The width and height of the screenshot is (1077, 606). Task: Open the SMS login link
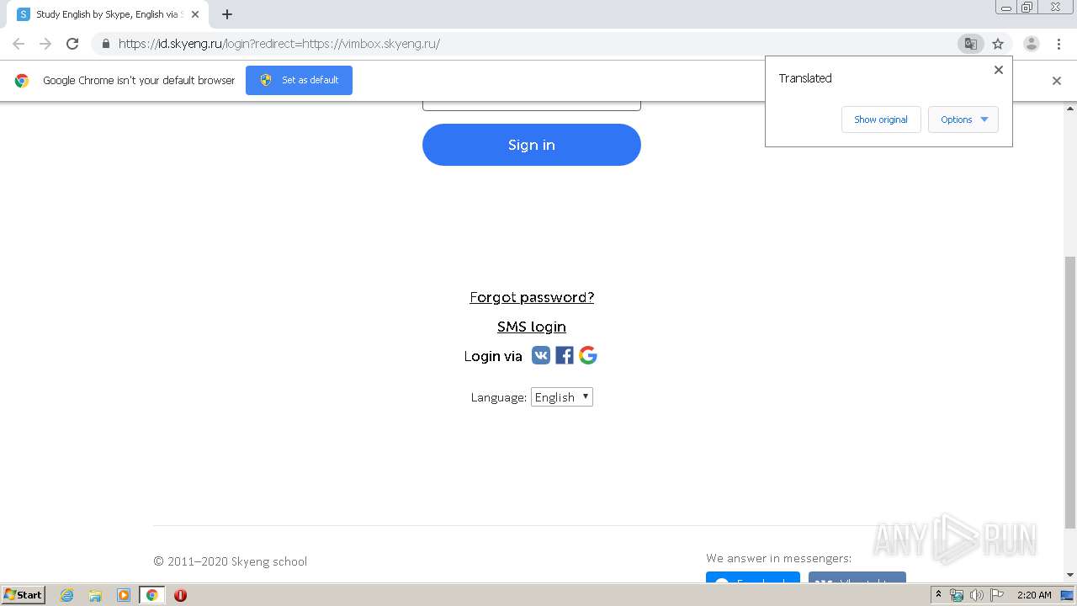532,327
